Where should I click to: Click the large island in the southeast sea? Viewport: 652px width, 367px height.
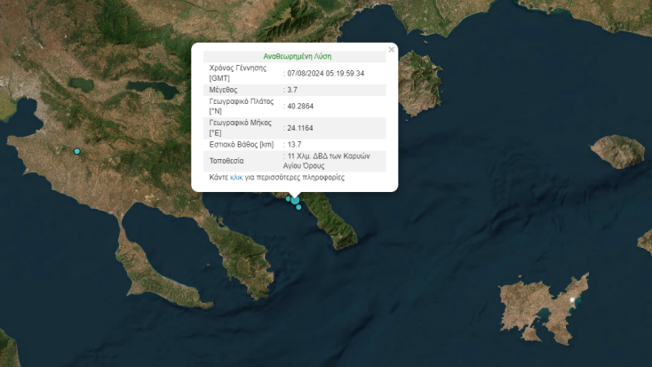[x=542, y=307]
